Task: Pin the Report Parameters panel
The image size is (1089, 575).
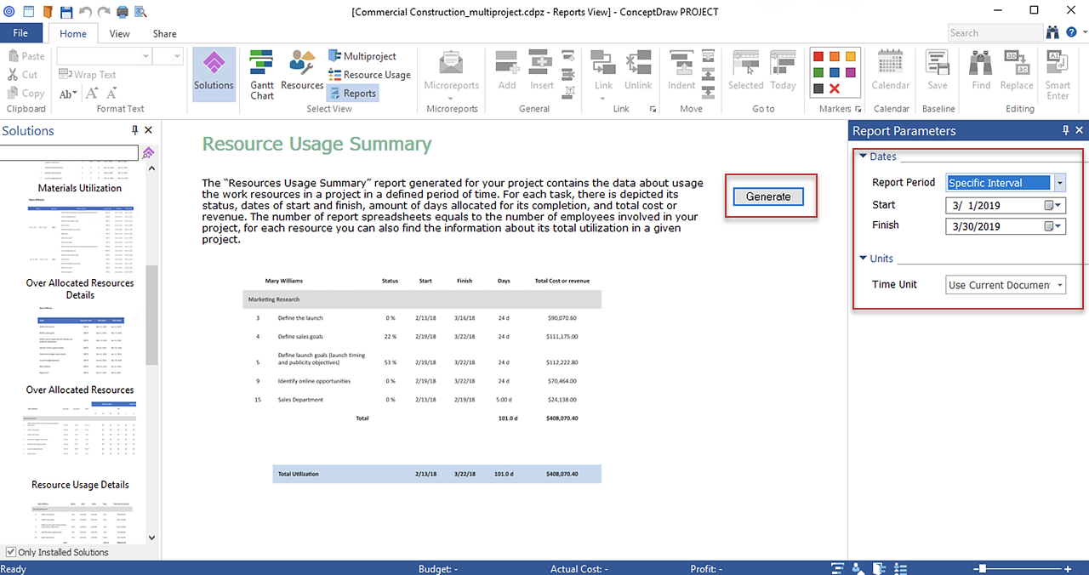Action: (1066, 130)
